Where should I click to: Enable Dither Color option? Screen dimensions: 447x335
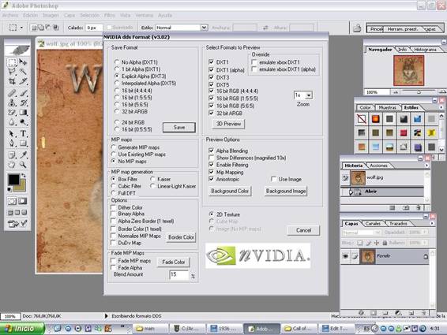(113, 207)
